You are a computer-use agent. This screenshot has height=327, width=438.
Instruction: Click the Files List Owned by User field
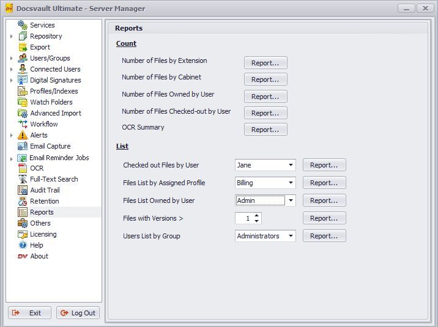pyautogui.click(x=260, y=200)
